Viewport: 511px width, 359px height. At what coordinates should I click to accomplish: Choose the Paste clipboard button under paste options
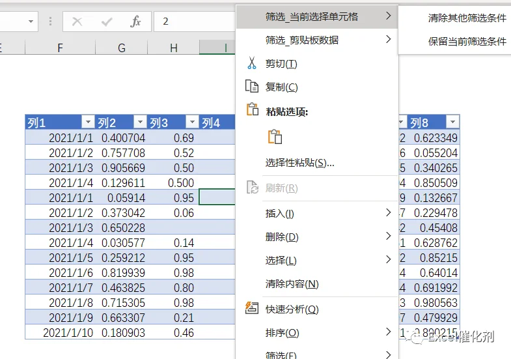click(275, 137)
